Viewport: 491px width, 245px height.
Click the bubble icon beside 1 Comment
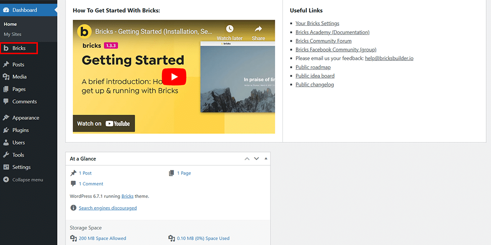point(73,184)
